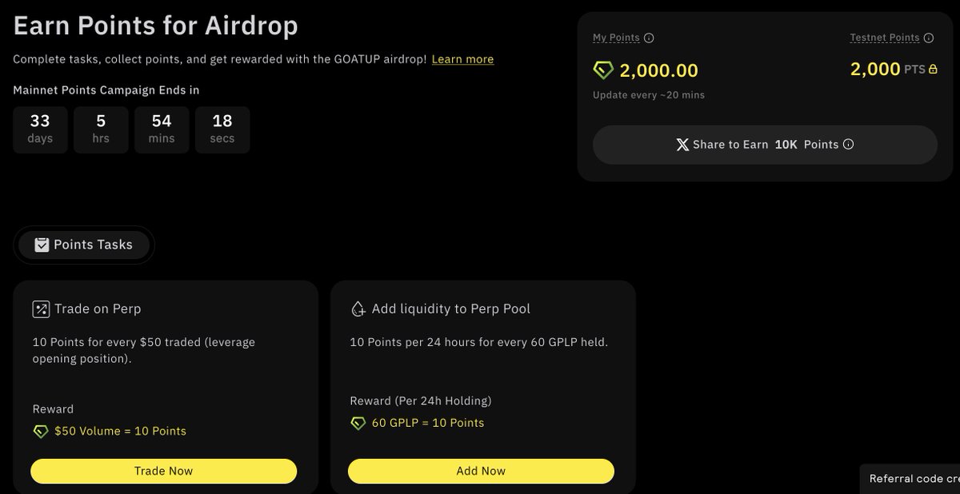This screenshot has width=960, height=494.
Task: Click the countdown days box
Action: 40,129
